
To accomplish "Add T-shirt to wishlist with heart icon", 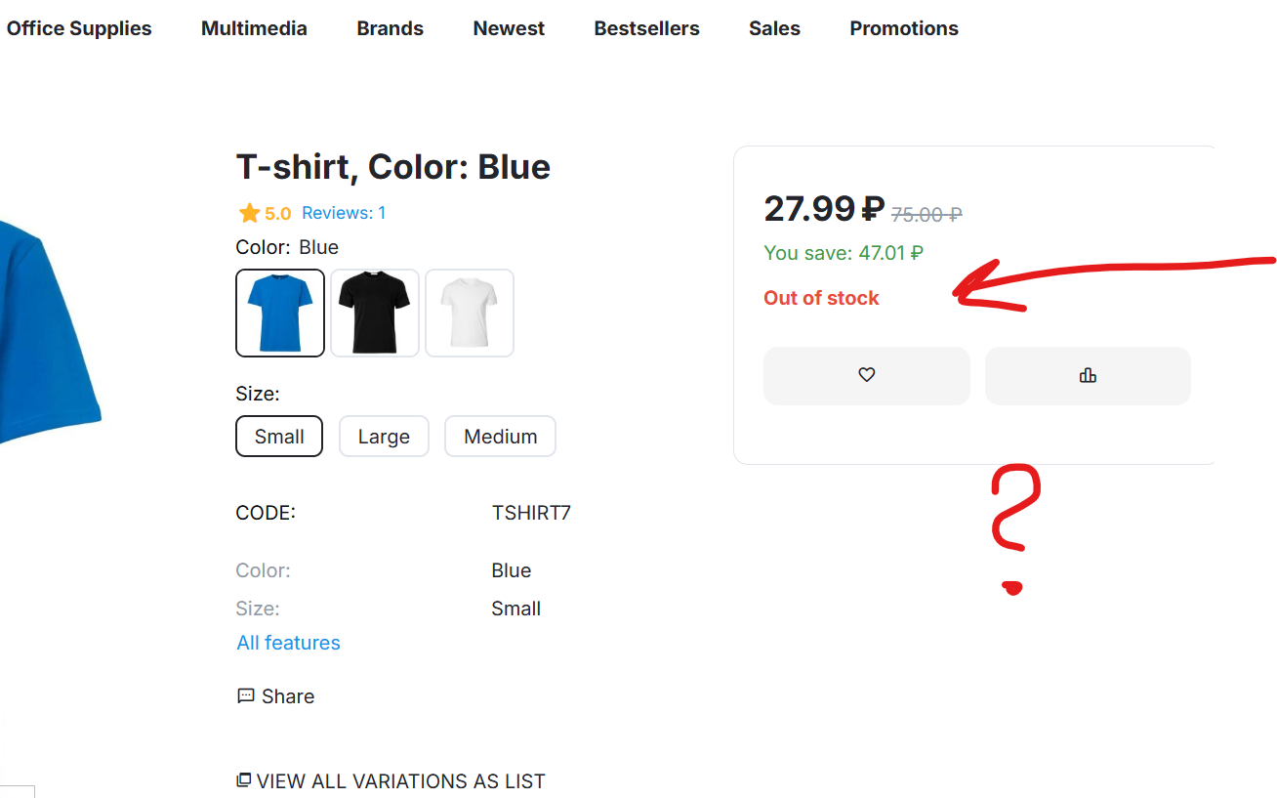I will tap(866, 375).
